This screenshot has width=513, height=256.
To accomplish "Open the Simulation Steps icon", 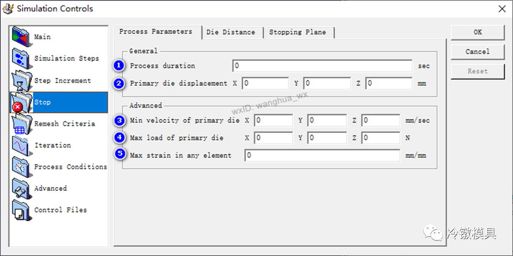I will [x=21, y=58].
